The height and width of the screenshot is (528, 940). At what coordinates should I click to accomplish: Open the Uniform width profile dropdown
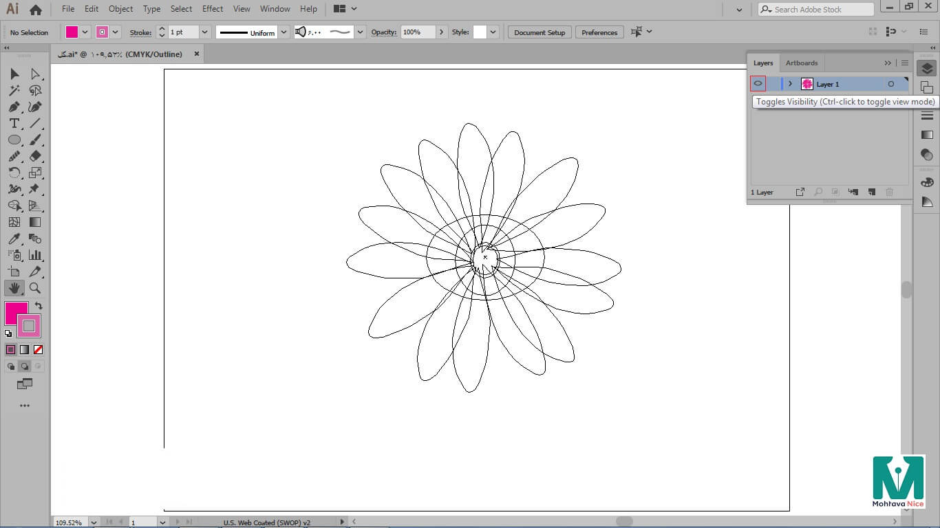284,32
